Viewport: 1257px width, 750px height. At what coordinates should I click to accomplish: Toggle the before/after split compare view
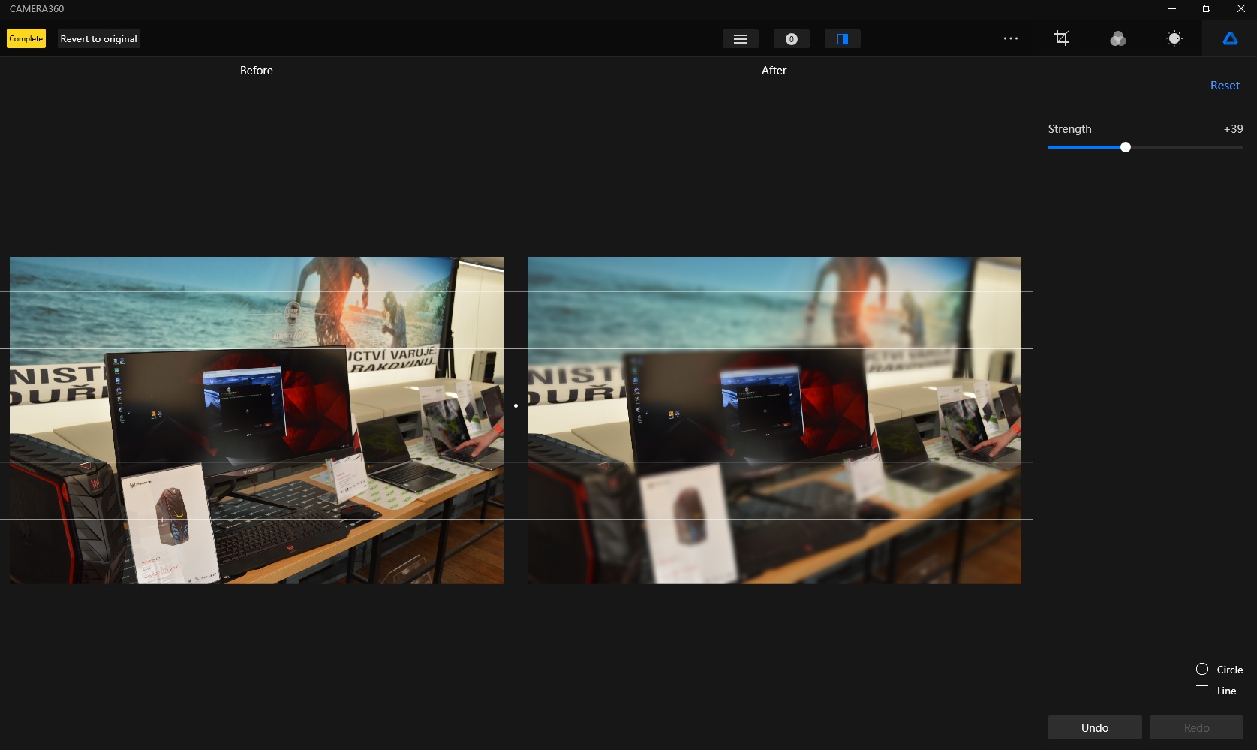[842, 39]
